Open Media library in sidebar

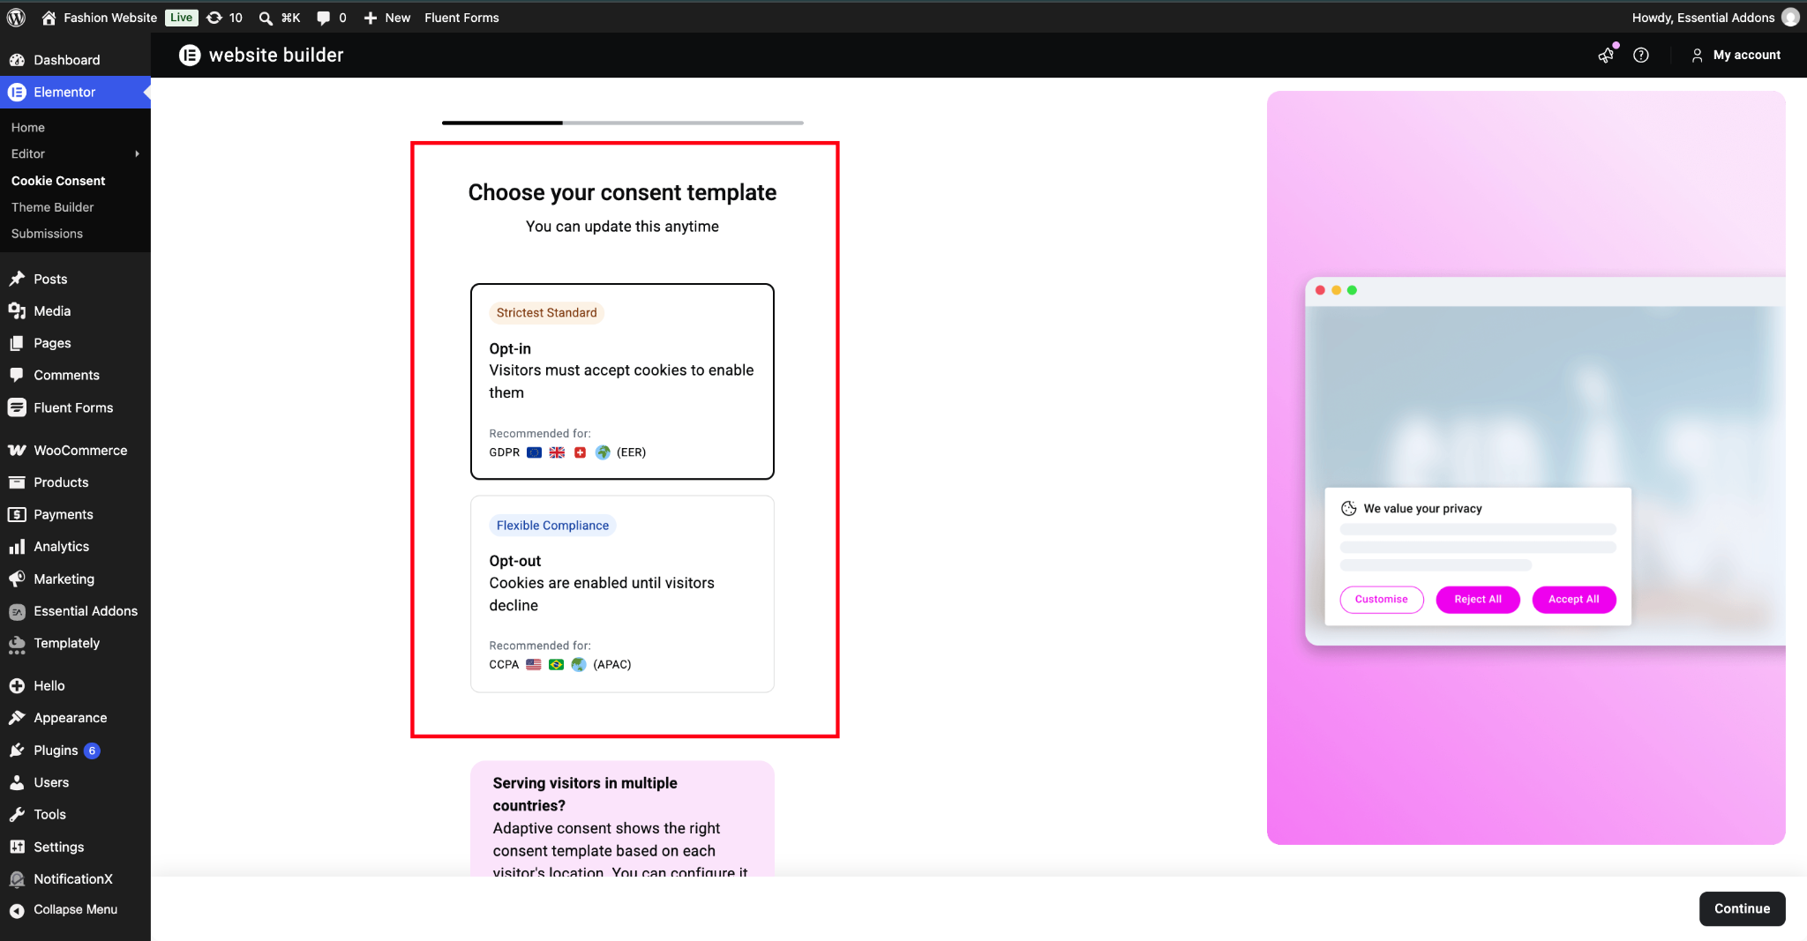click(x=75, y=310)
